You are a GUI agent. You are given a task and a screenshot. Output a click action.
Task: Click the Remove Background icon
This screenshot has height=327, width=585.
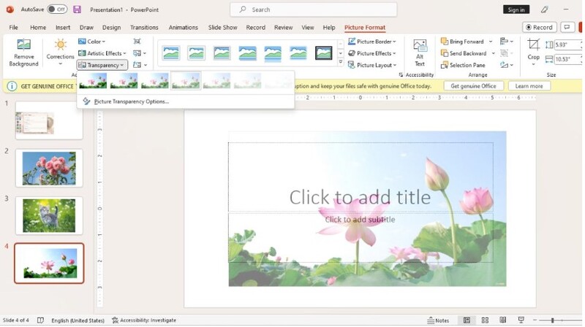click(x=23, y=45)
